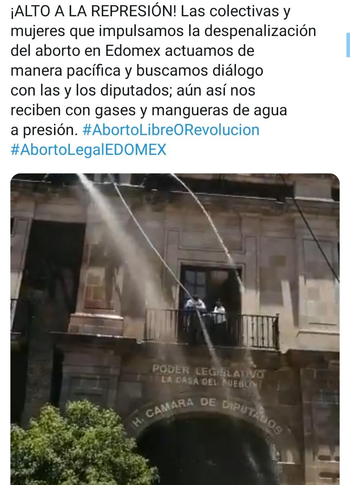The image size is (350, 485).
Task: Tap the phrase "a presión." before the hashtags
Action: click(44, 131)
